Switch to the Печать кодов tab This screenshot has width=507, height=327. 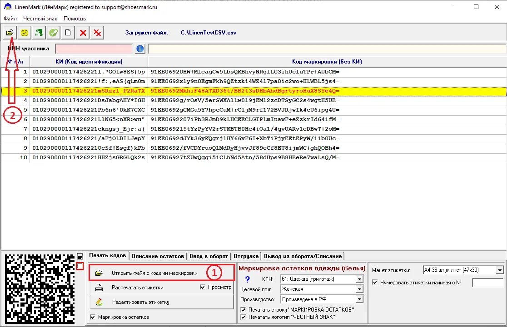pos(108,255)
